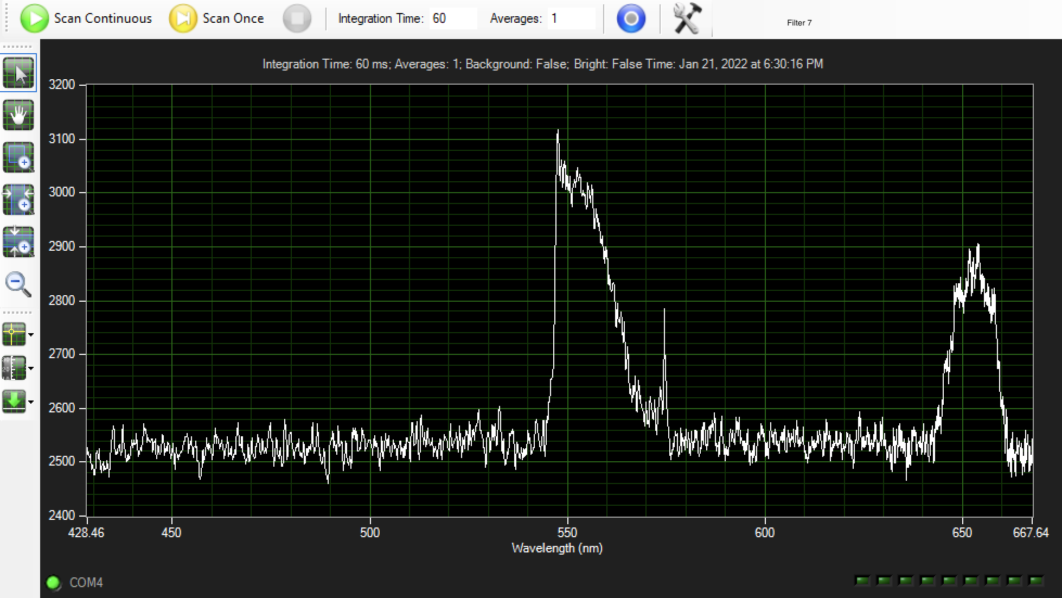This screenshot has width=1062, height=598.
Task: Click the graph scale ruler icon
Action: coord(14,368)
